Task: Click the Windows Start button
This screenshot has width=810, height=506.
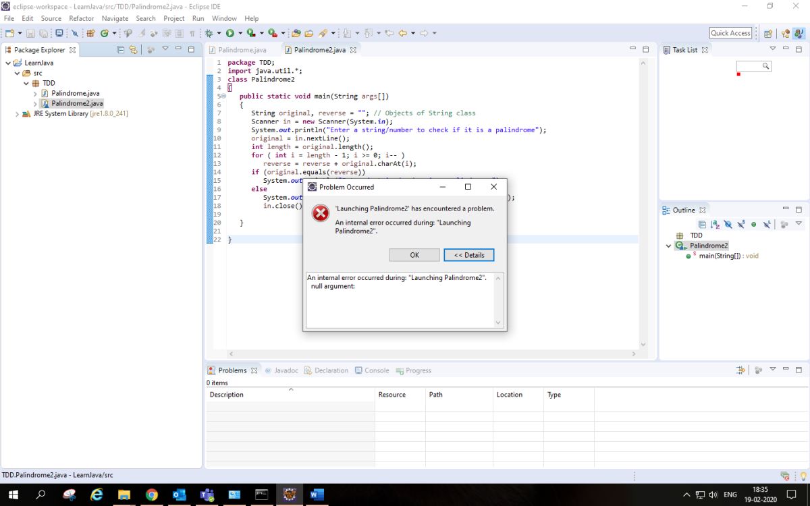Action: coord(13,495)
